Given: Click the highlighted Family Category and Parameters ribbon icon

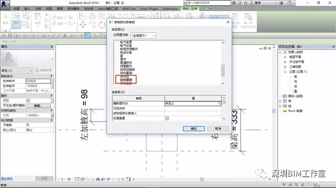Looking at the screenshot, I should click(16, 25).
